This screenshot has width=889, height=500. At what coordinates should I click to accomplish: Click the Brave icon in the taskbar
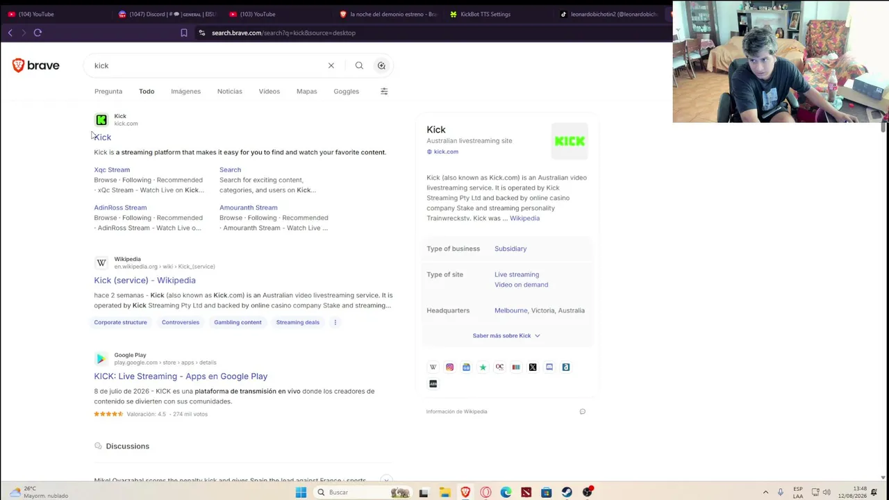[465, 492]
